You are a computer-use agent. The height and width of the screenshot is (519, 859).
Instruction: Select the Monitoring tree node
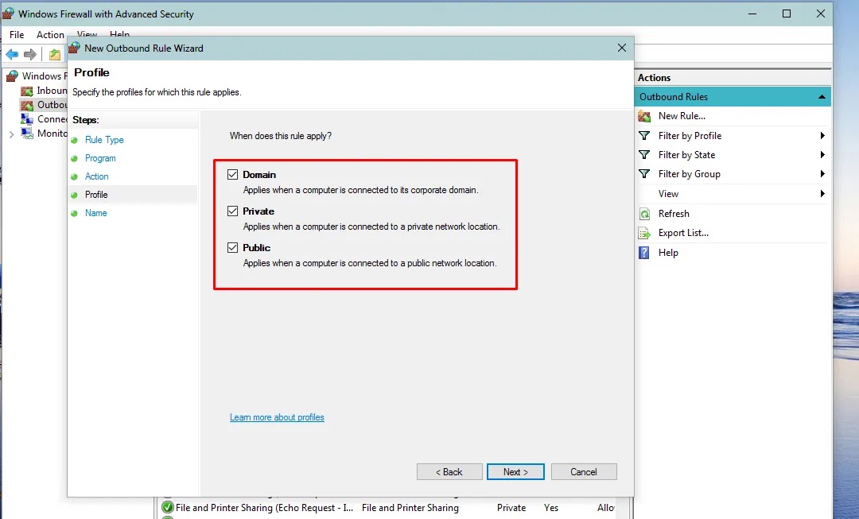point(52,133)
